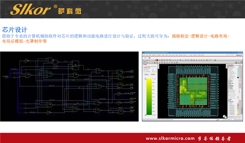Click the WeChat icon in bottom-right watermark
245x143 pixels.
(225, 117)
